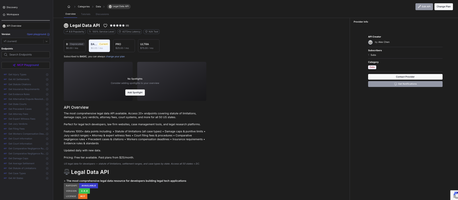Click the License MIT badge
This screenshot has width=458, height=200.
(x=75, y=196)
